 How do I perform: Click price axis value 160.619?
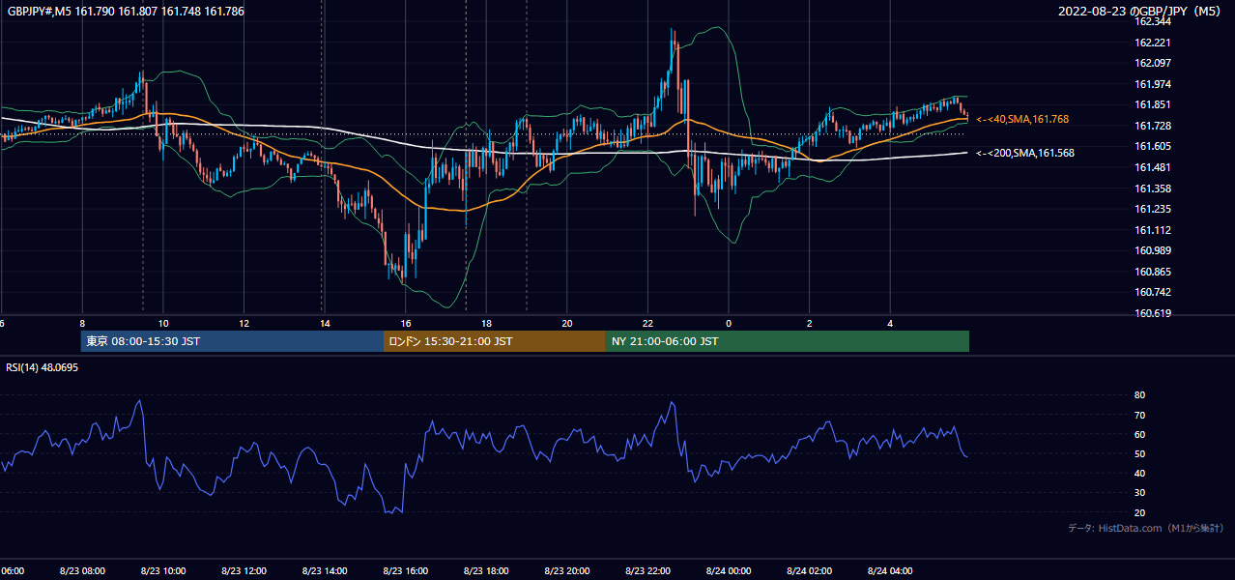coord(1153,313)
